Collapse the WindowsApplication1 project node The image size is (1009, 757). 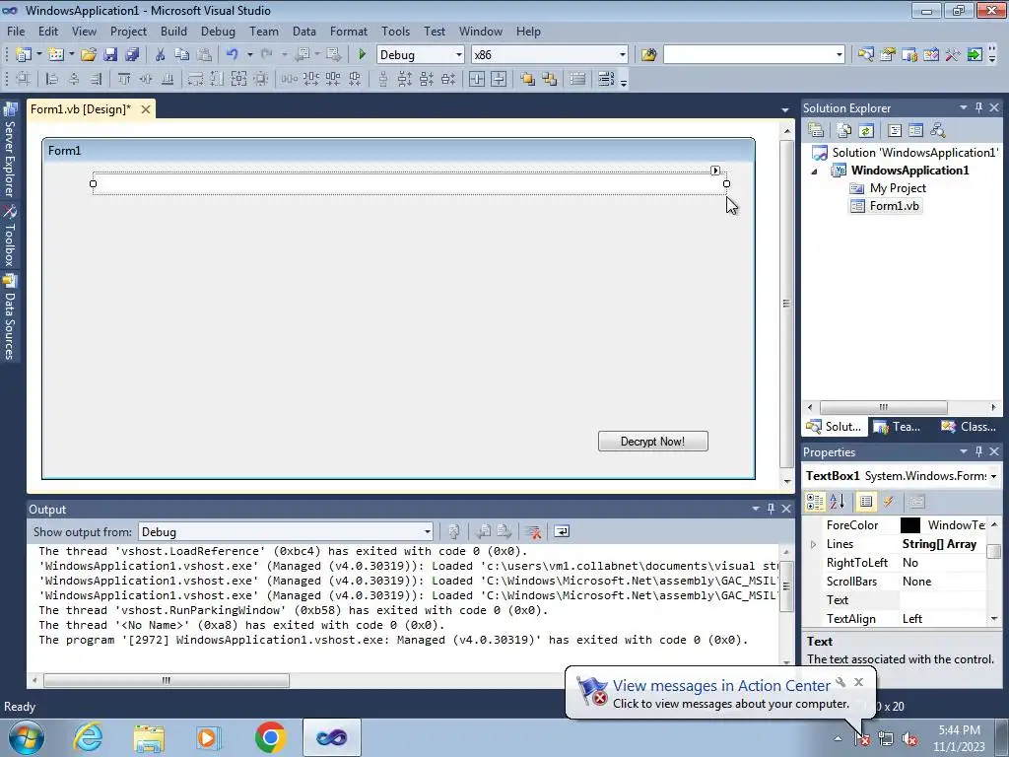click(814, 172)
